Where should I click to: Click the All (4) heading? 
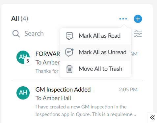pyautogui.click(x=20, y=19)
